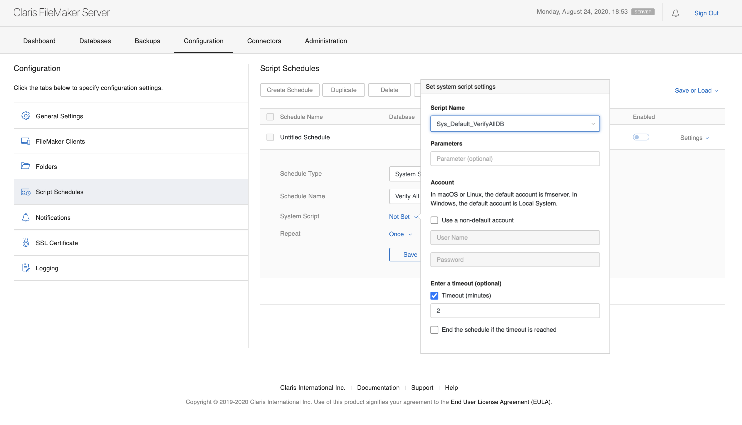The width and height of the screenshot is (742, 425).
Task: Open the Help footer link
Action: click(x=451, y=388)
